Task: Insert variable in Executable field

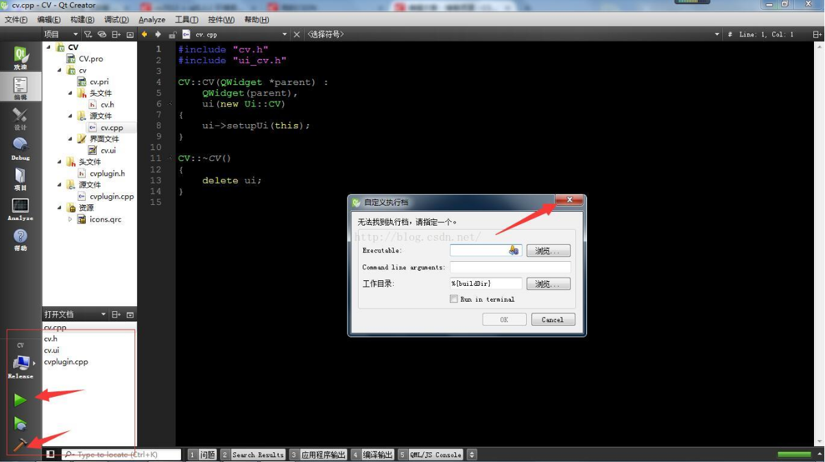Action: [x=514, y=251]
